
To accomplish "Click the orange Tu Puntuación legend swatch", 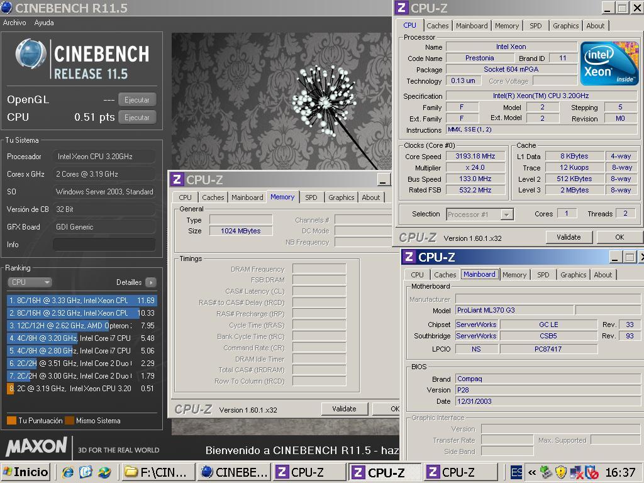I will (11, 421).
